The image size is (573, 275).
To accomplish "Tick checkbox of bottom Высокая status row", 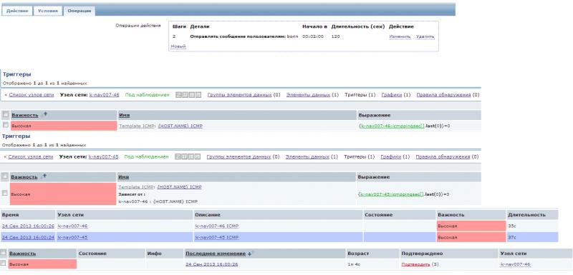I will (4, 263).
